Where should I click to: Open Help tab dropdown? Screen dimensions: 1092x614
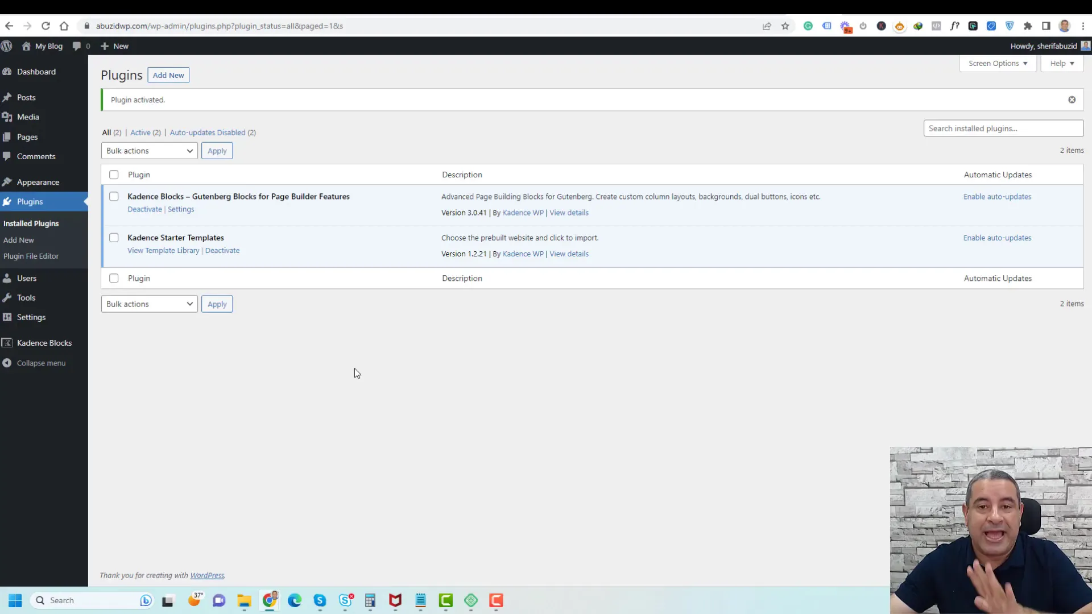1064,63
